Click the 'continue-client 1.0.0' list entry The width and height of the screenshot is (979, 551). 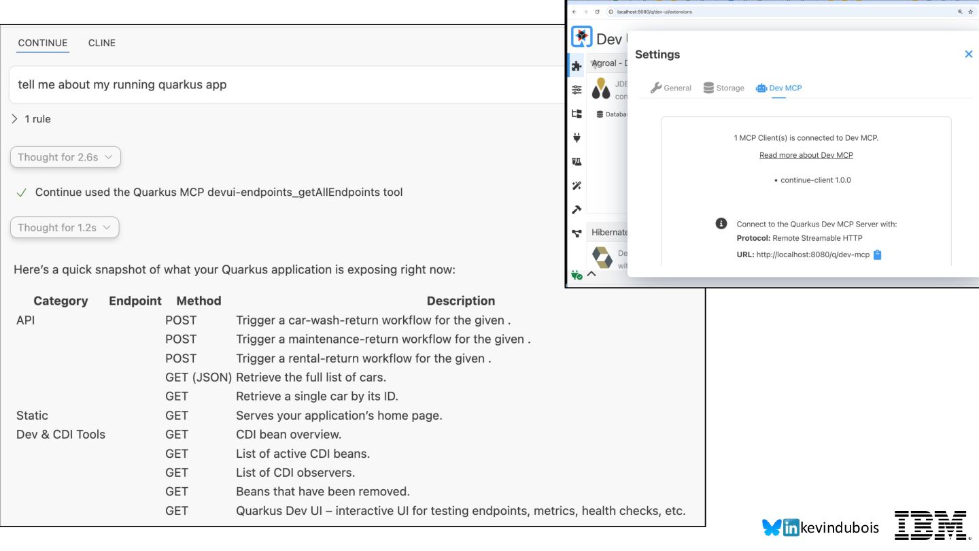[815, 180]
